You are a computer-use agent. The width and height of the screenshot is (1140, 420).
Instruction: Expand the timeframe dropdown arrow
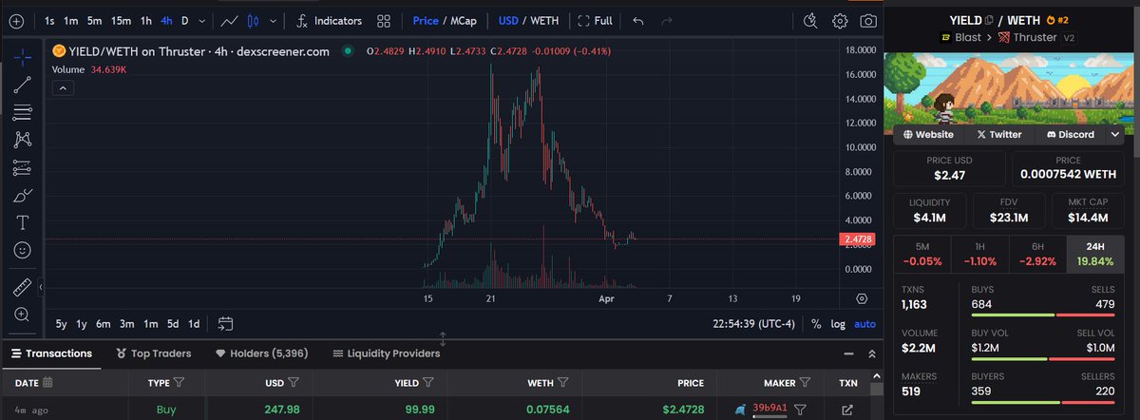(x=202, y=20)
